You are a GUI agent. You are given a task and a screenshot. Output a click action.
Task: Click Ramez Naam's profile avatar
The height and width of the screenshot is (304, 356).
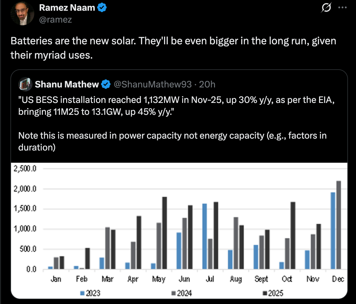pos(22,13)
